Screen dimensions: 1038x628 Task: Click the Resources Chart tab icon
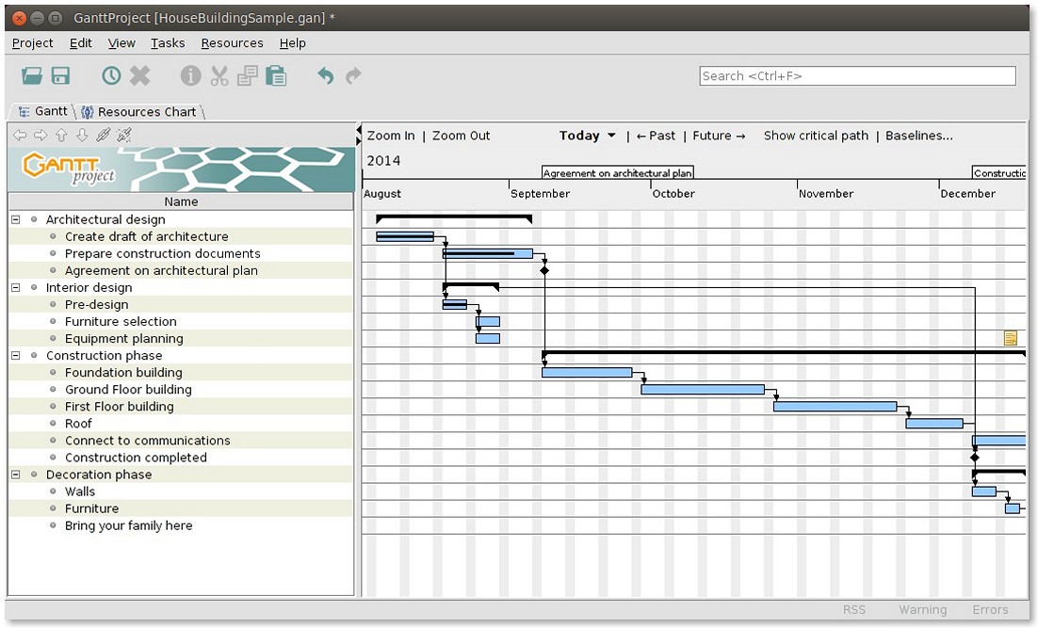(88, 112)
